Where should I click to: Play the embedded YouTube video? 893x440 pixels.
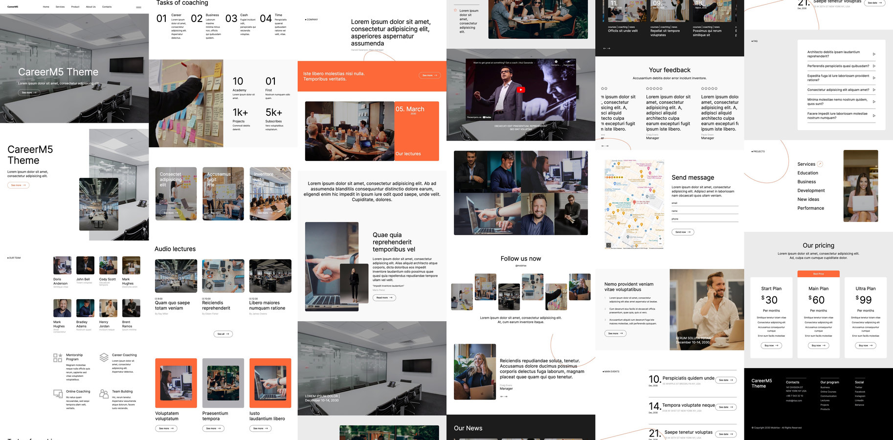[521, 89]
